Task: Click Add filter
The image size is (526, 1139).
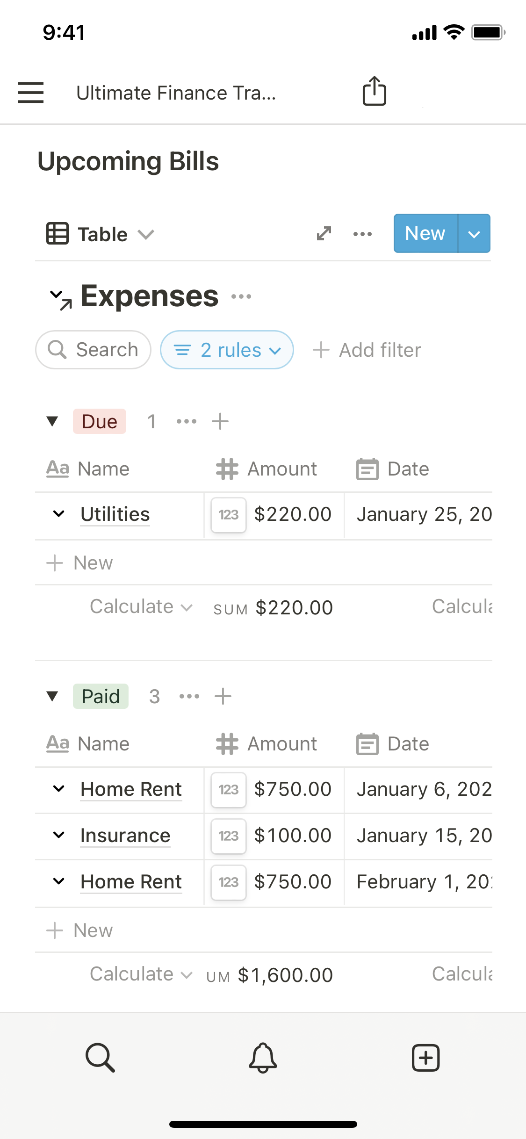Action: tap(367, 350)
